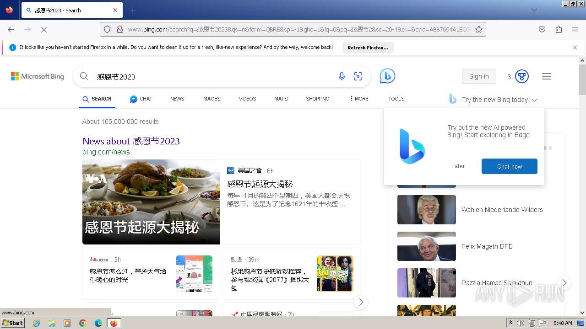This screenshot has height=329, width=586.
Task: Open Bing Chat round icon
Action: click(387, 76)
